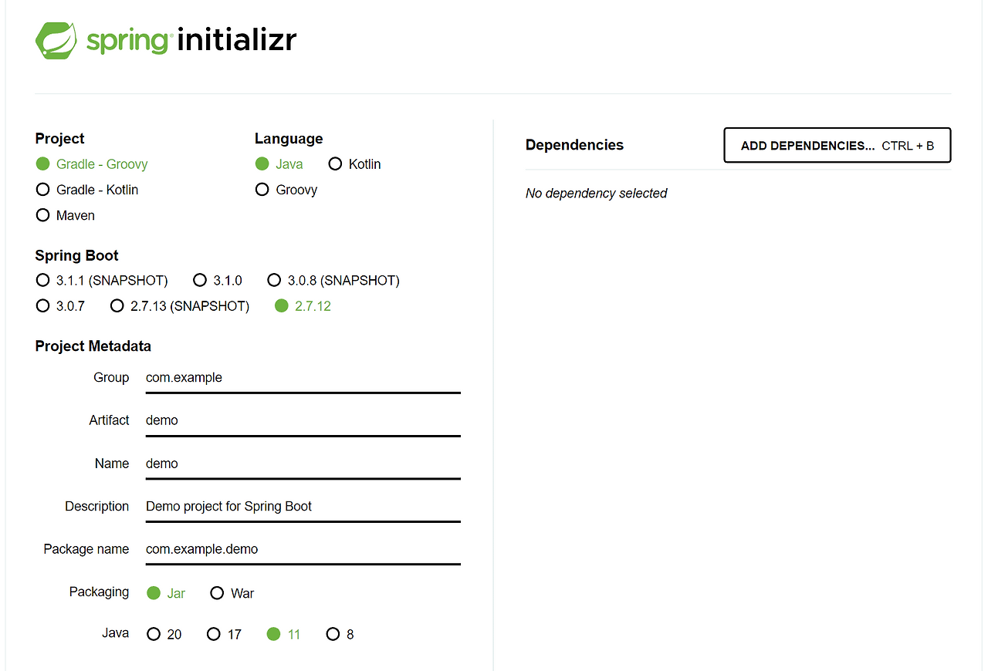Viewport: 988px width, 671px height.
Task: Click the Spring Initializr logo
Action: [x=165, y=39]
